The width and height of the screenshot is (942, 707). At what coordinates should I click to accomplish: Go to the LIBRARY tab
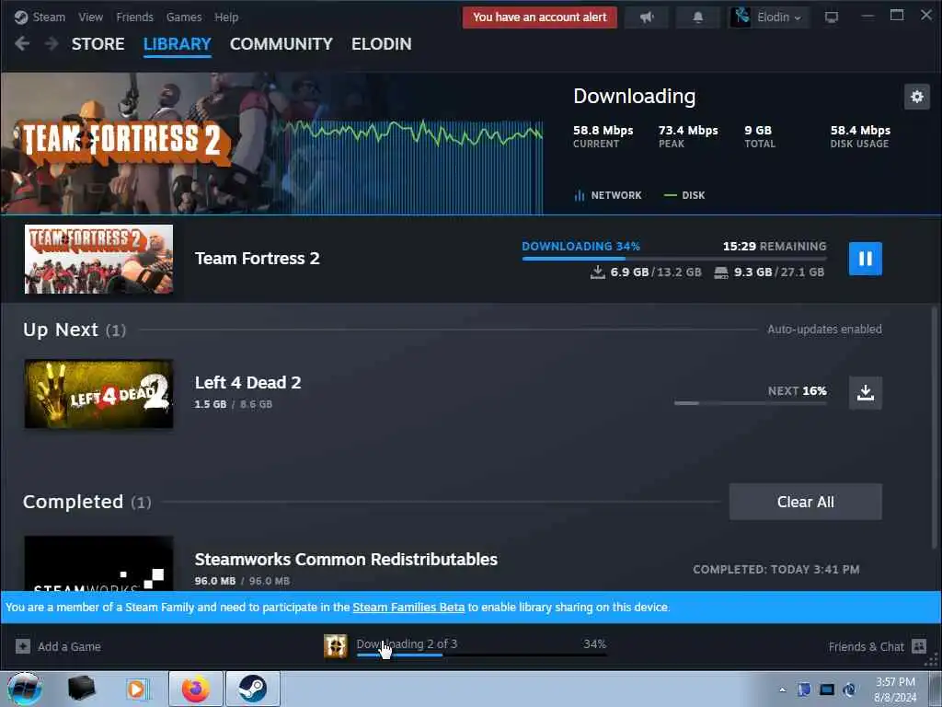(x=178, y=44)
